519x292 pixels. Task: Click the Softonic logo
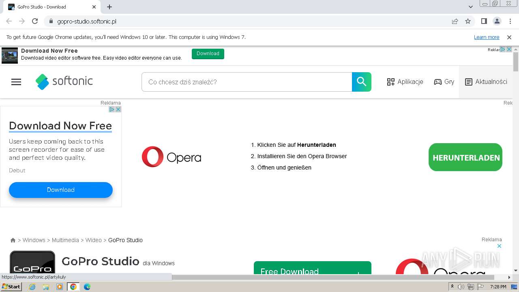click(x=64, y=82)
